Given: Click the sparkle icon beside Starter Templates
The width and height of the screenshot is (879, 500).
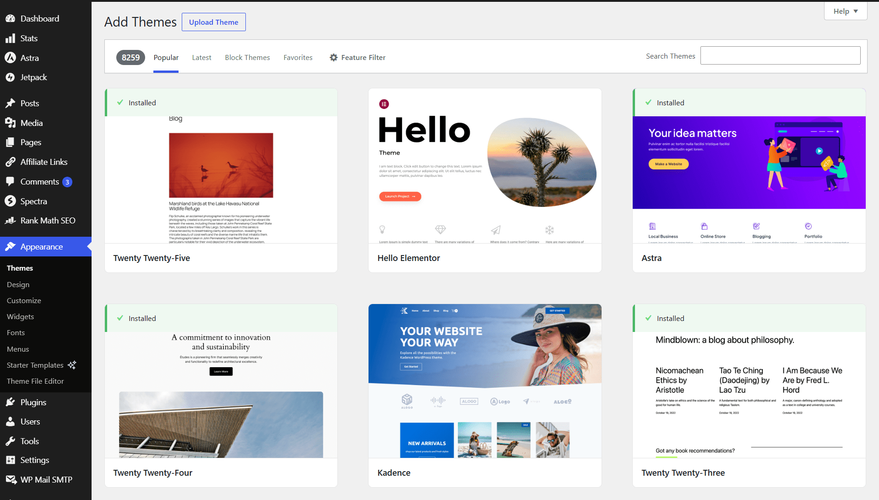Looking at the screenshot, I should tap(72, 365).
